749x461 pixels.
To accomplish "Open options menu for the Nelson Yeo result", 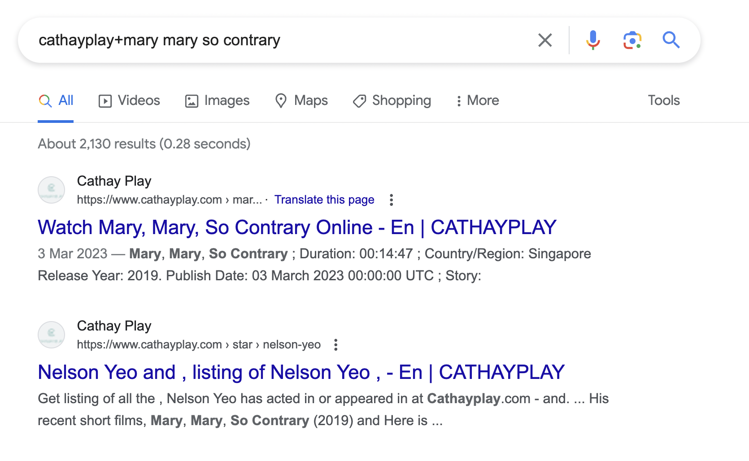I will coord(336,345).
